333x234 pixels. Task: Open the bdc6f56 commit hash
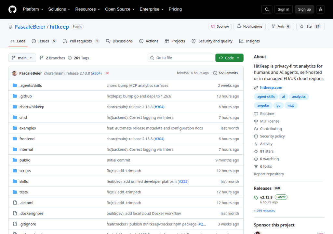(x=183, y=73)
